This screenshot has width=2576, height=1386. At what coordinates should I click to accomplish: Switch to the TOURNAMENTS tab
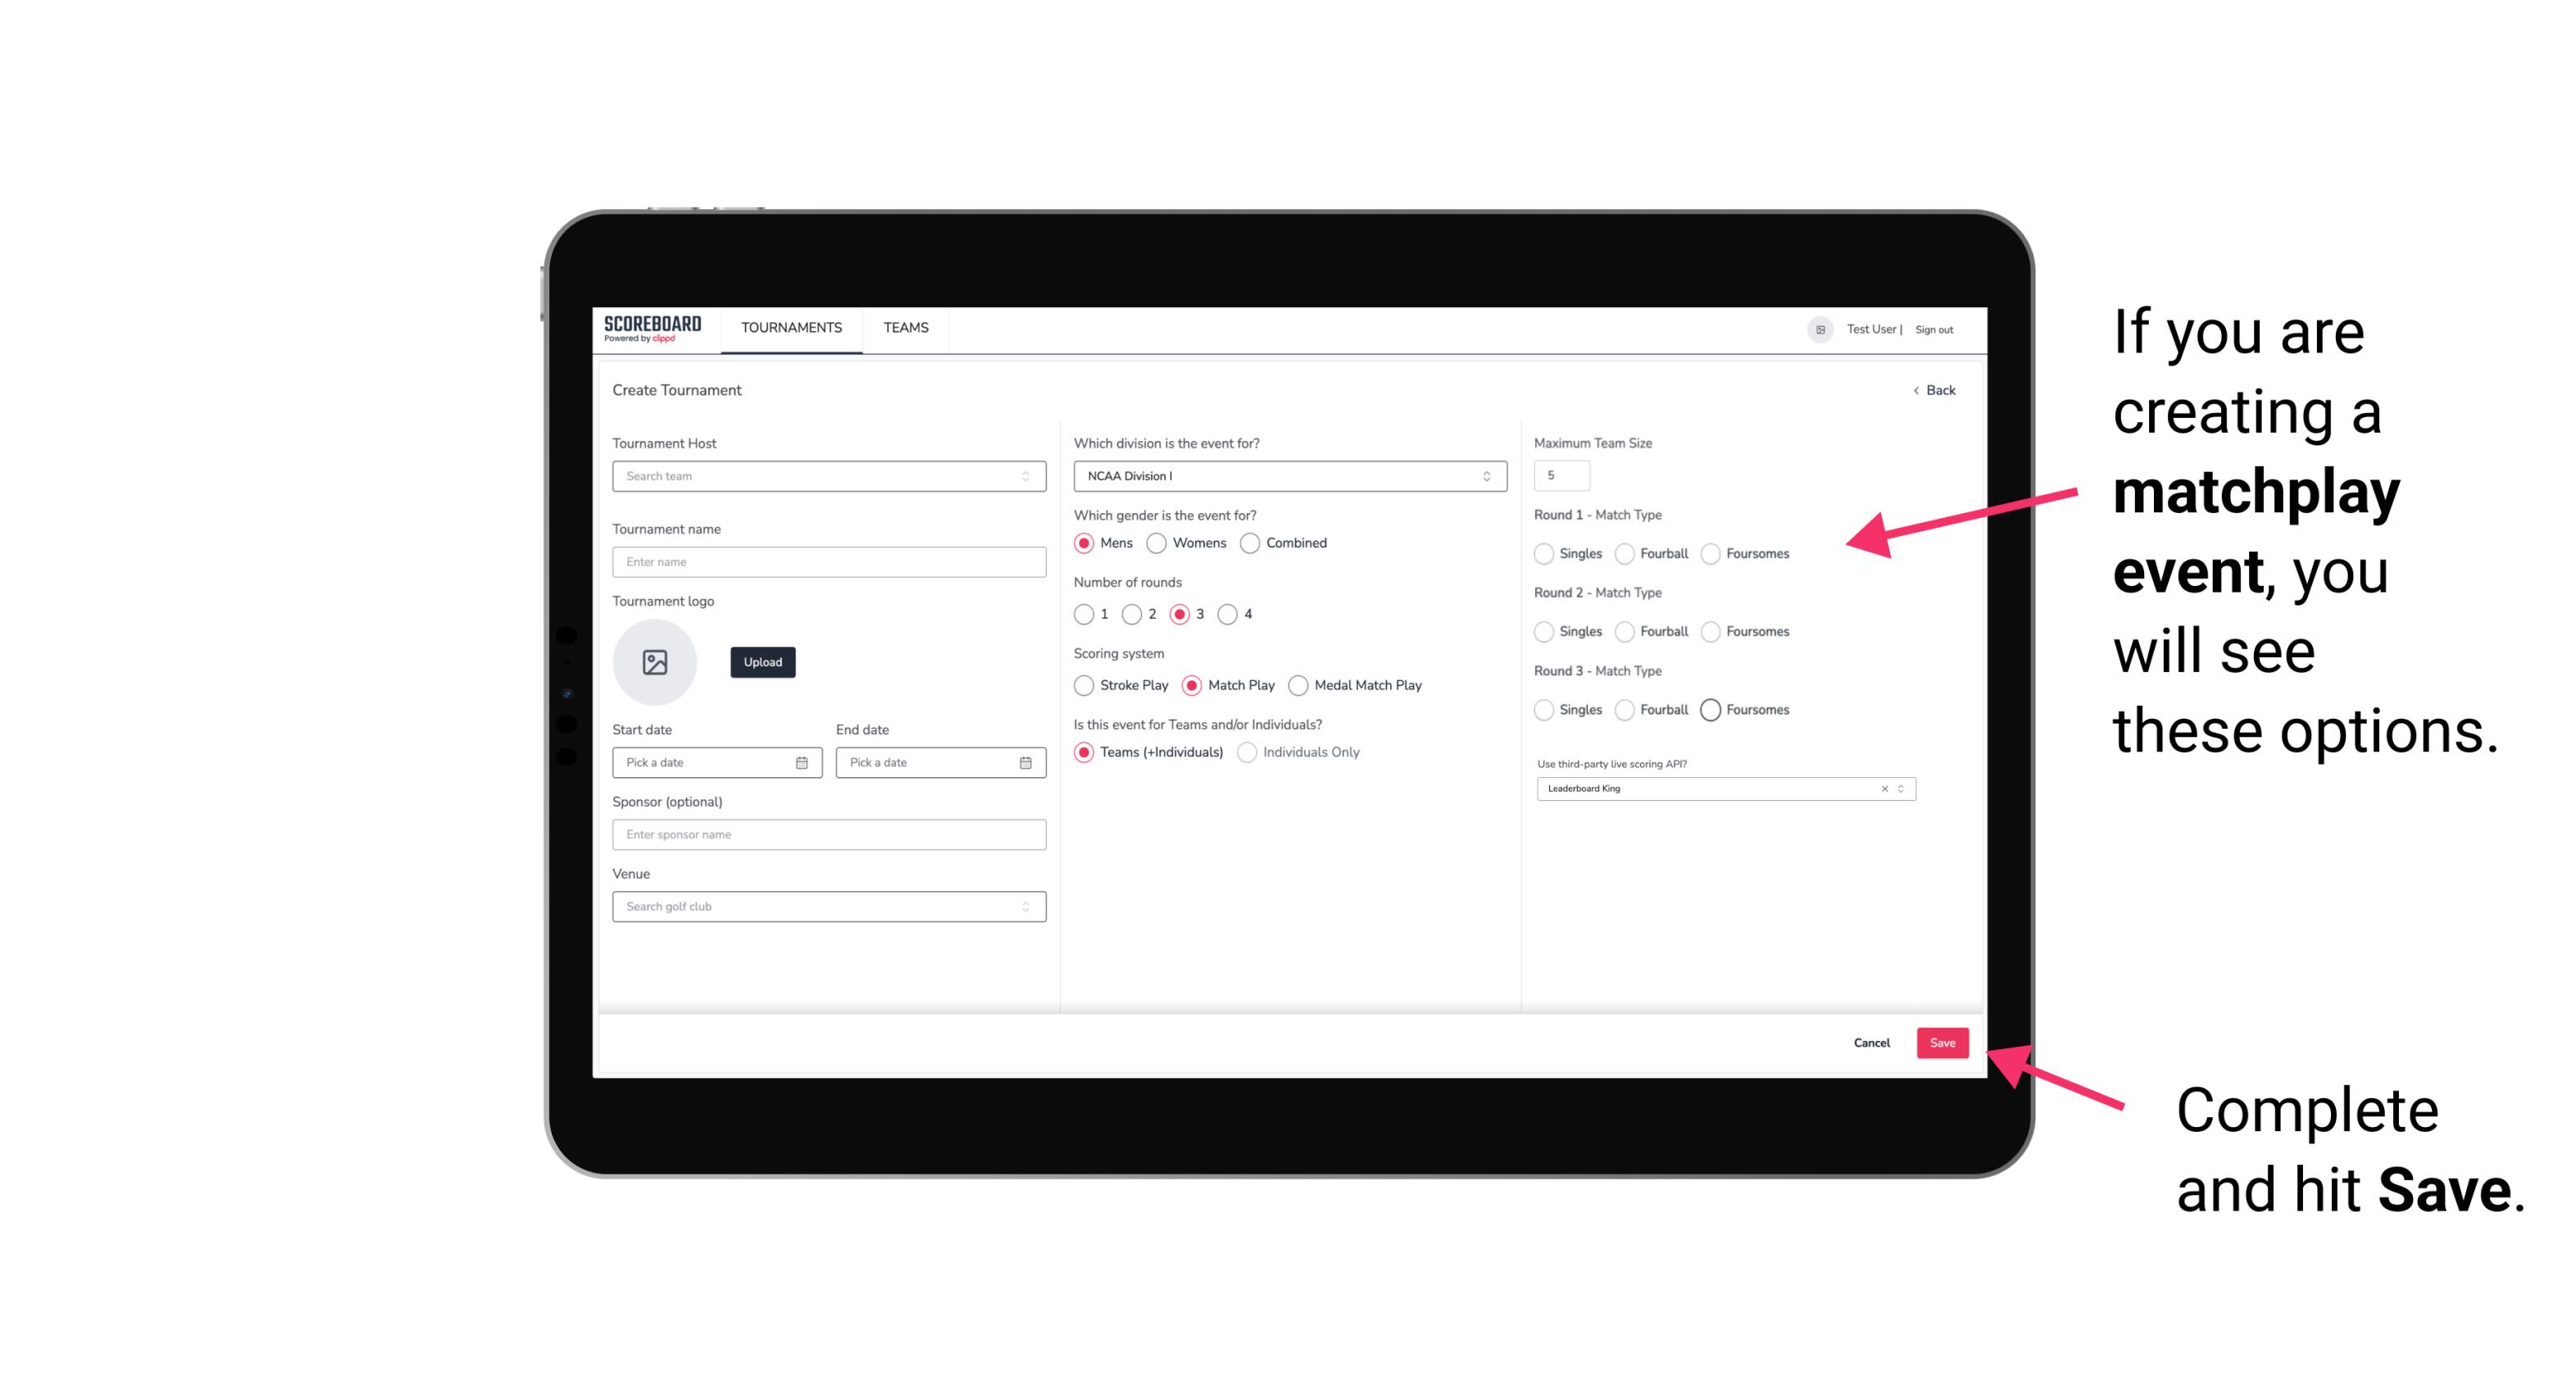pyautogui.click(x=788, y=328)
